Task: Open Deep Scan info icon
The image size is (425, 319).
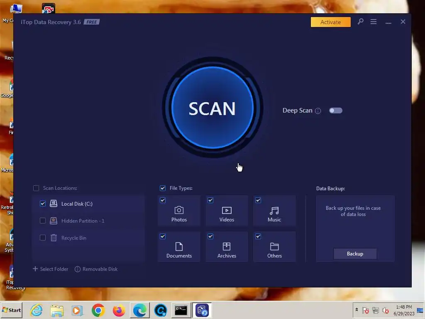Action: tap(318, 110)
